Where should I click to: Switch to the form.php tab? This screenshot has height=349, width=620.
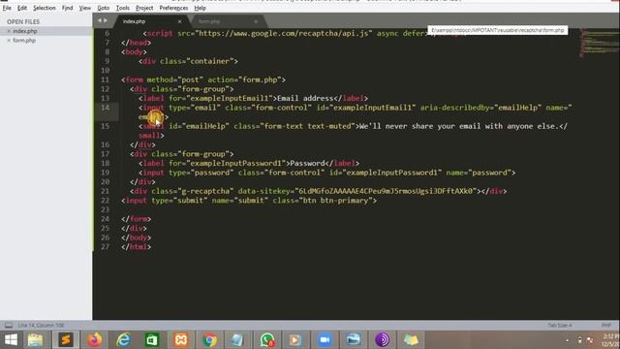click(x=226, y=21)
